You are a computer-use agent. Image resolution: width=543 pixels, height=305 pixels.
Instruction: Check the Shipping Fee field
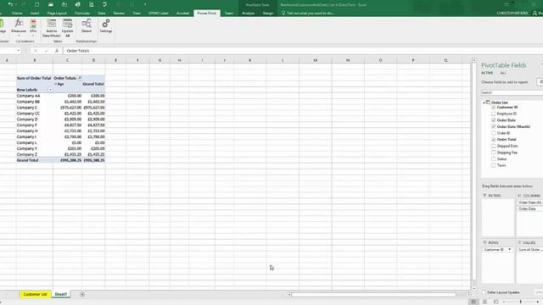click(494, 152)
